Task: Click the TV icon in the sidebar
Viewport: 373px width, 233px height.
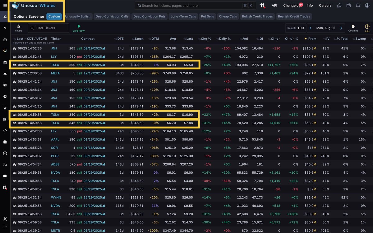Action: point(5,142)
